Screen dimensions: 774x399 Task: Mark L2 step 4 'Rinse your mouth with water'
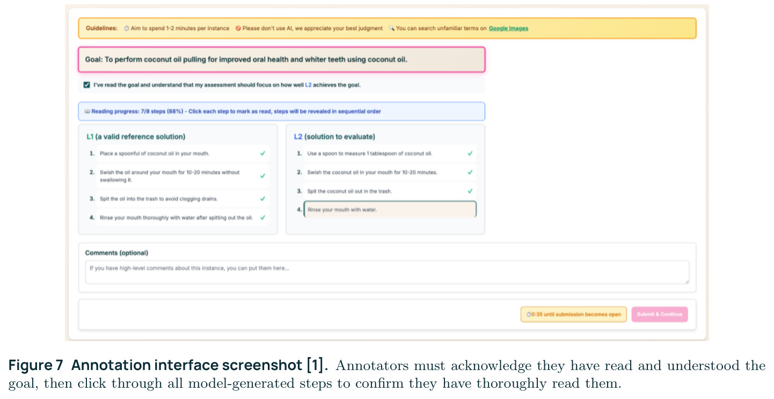390,210
